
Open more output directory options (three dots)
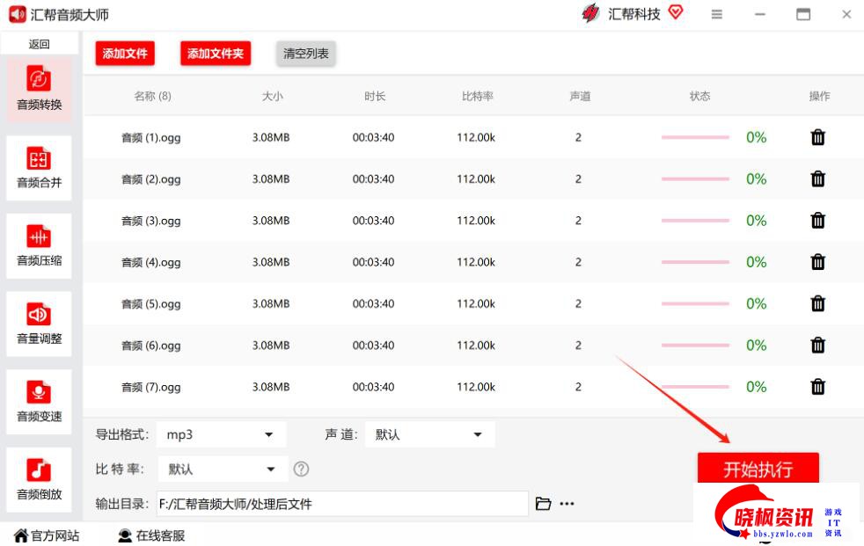point(567,504)
